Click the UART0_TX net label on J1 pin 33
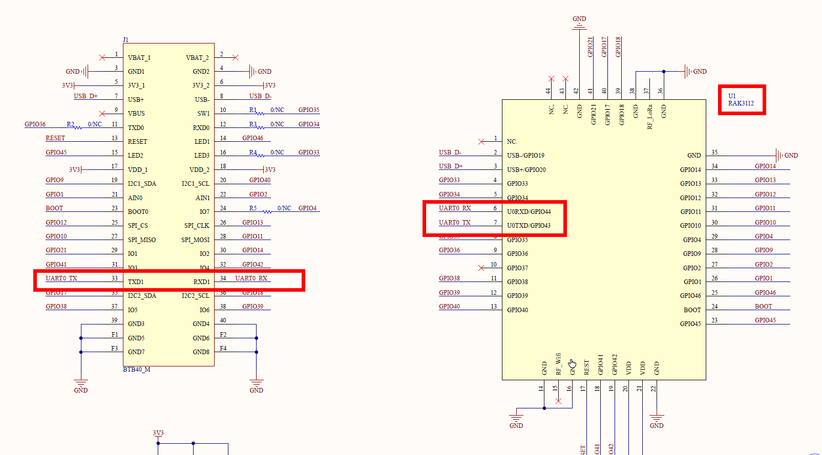The image size is (822, 455). click(61, 278)
